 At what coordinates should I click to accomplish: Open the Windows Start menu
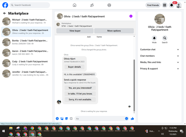3,131
